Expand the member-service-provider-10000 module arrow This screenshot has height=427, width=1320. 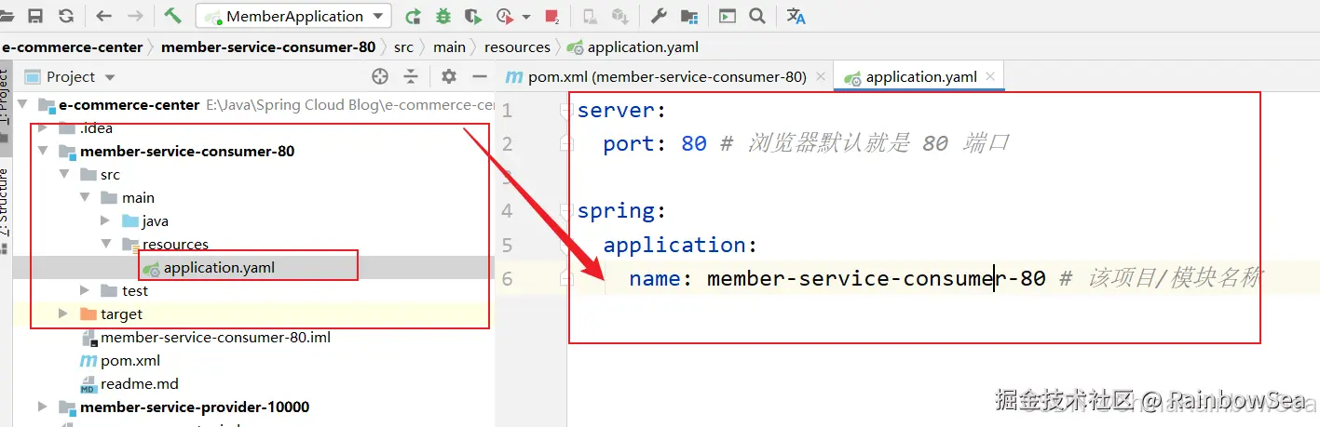coord(43,407)
